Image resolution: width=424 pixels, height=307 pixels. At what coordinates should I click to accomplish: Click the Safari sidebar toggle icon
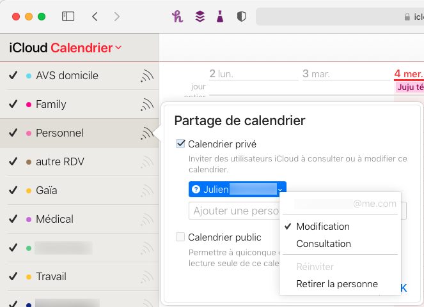68,17
